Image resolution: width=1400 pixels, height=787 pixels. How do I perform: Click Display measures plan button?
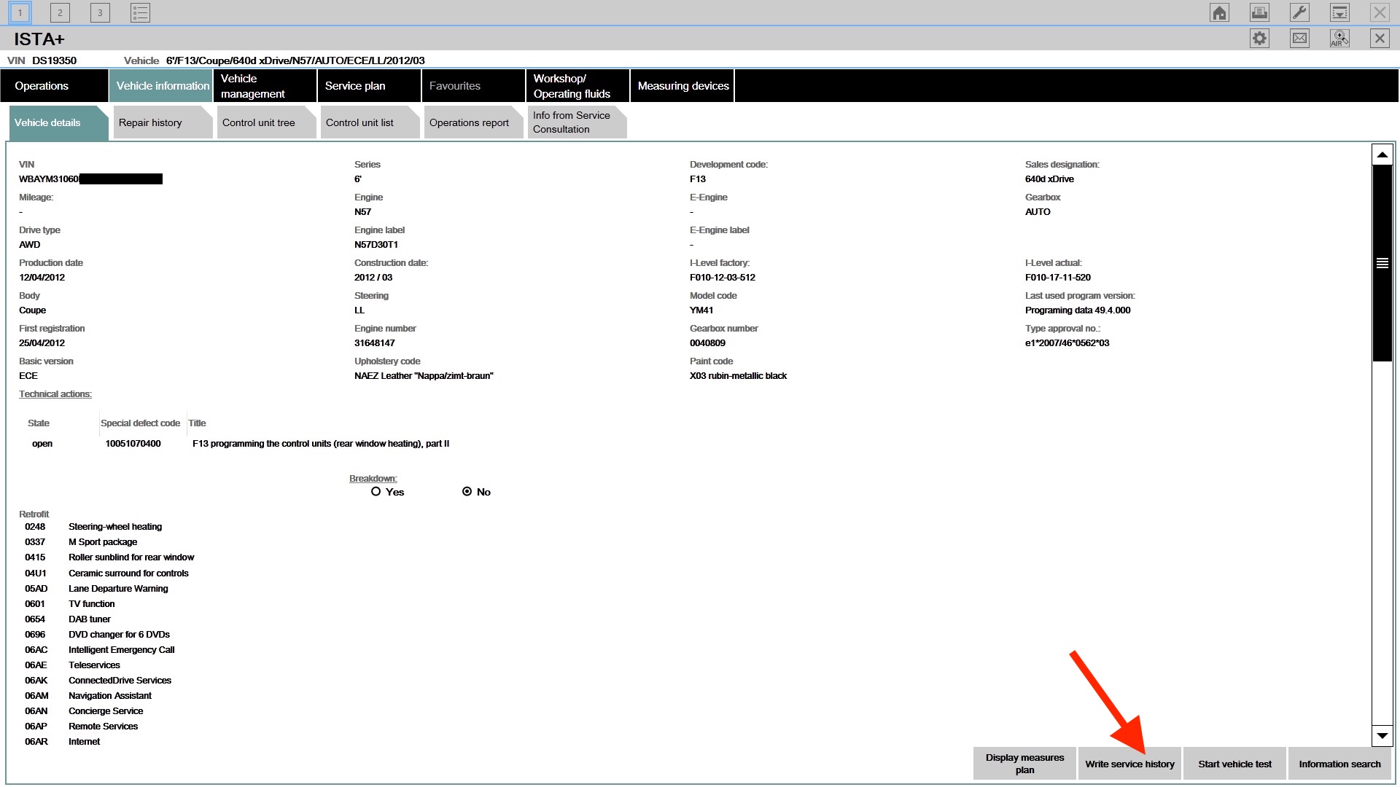[x=1024, y=764]
